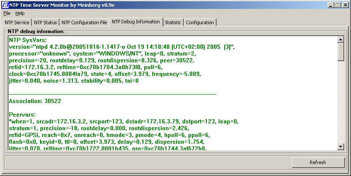
Task: Open the File menu
Action: coord(7,14)
